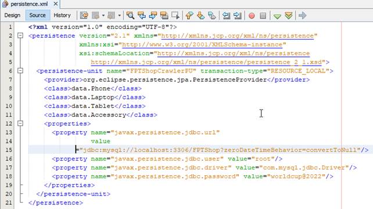Screen dimensions: 373x209
Task: Stop Macro Recording square icon
Action: coord(263,16)
